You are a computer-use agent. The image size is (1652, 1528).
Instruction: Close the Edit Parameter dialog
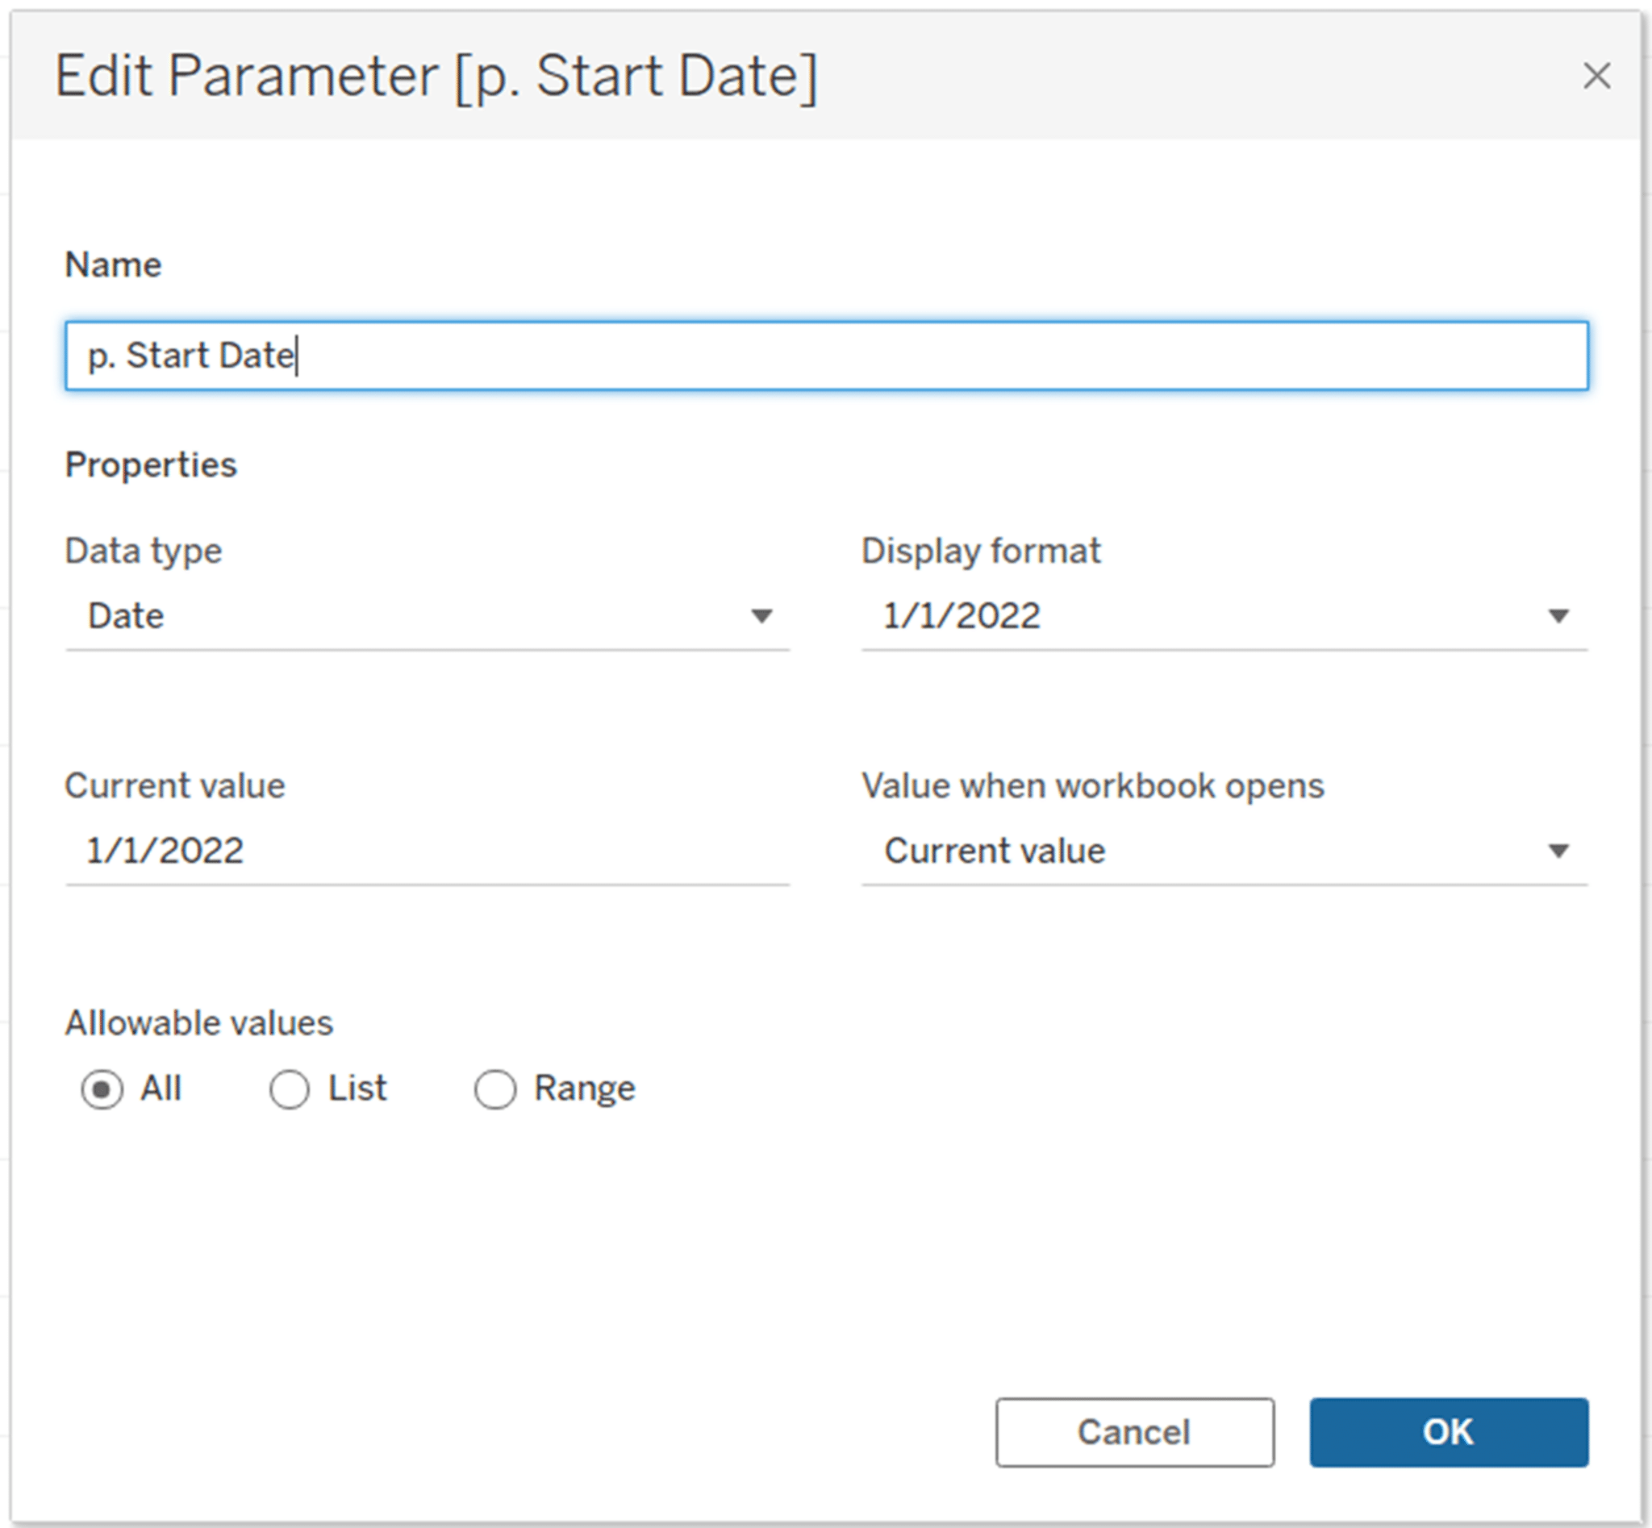tap(1597, 77)
